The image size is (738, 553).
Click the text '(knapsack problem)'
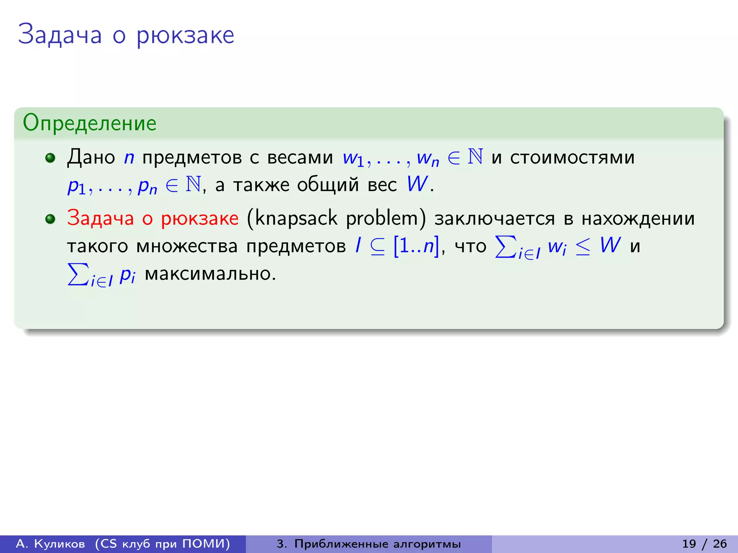(x=337, y=219)
